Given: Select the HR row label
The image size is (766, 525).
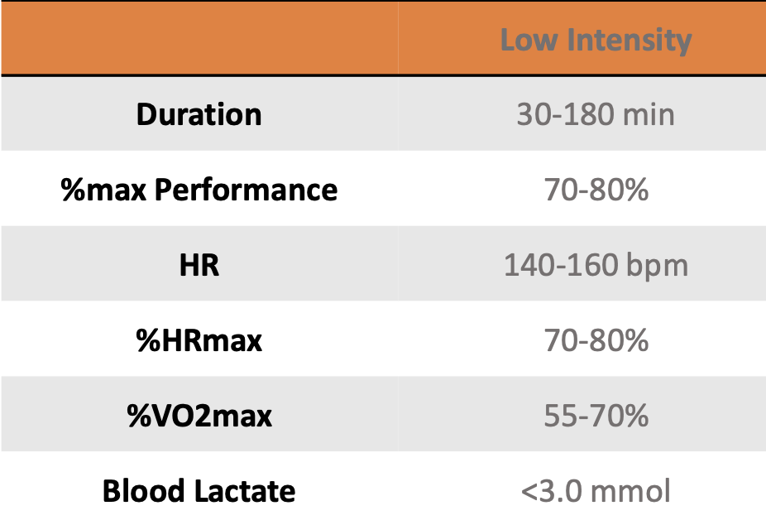Looking at the screenshot, I should click(x=199, y=265).
